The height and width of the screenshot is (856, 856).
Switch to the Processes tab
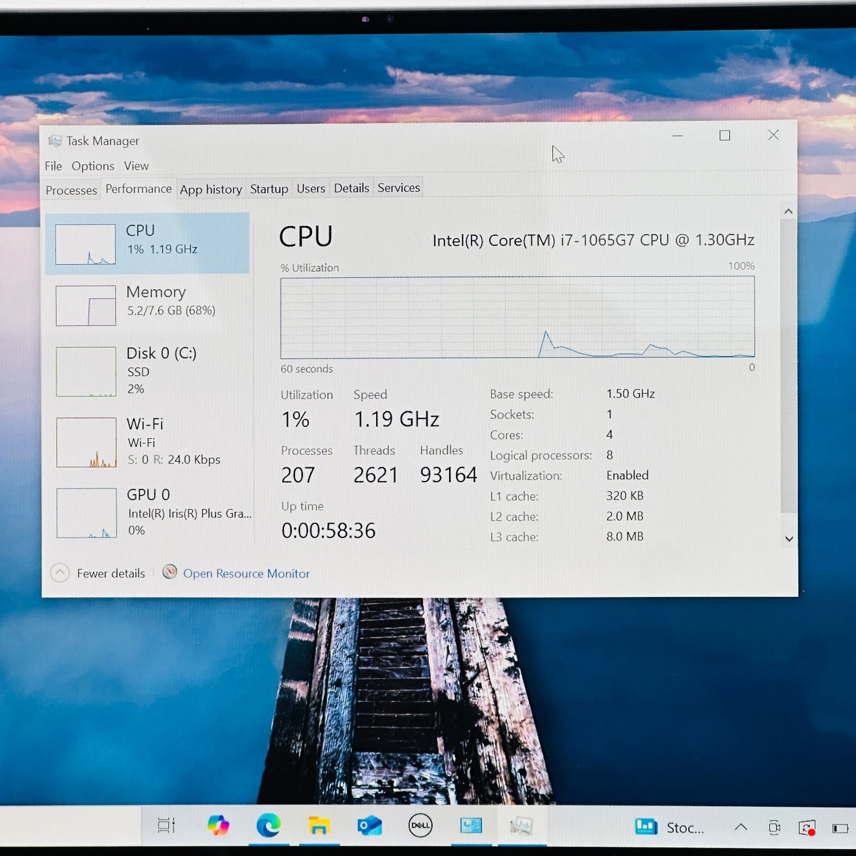71,190
